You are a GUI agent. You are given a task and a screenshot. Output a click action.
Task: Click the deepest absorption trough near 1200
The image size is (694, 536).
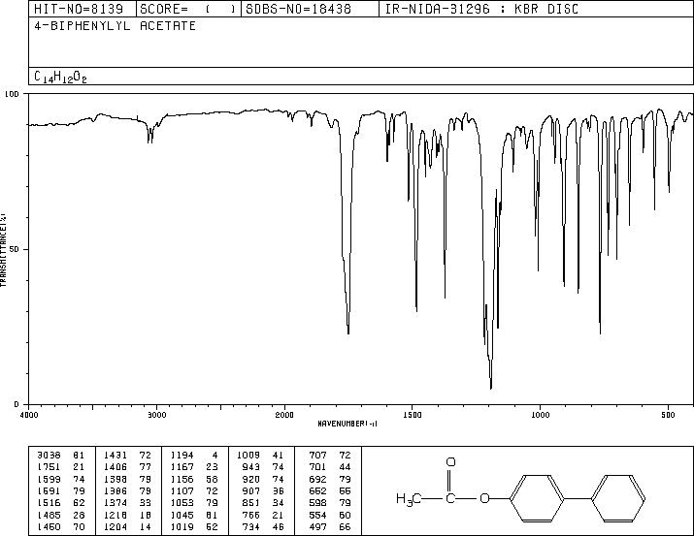pos(491,388)
